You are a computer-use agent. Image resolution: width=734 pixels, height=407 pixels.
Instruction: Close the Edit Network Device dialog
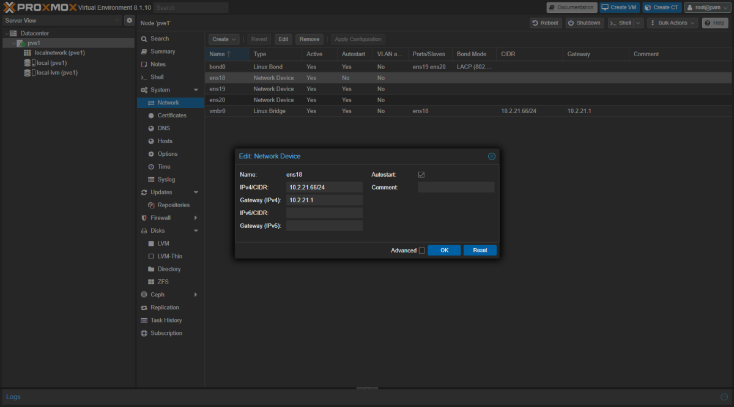coord(492,156)
